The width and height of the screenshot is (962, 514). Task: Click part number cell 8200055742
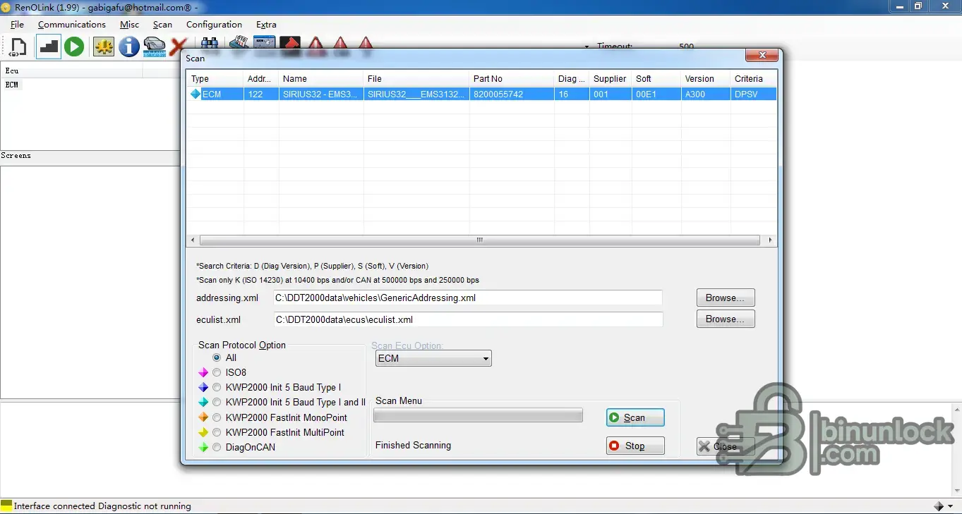click(x=512, y=94)
